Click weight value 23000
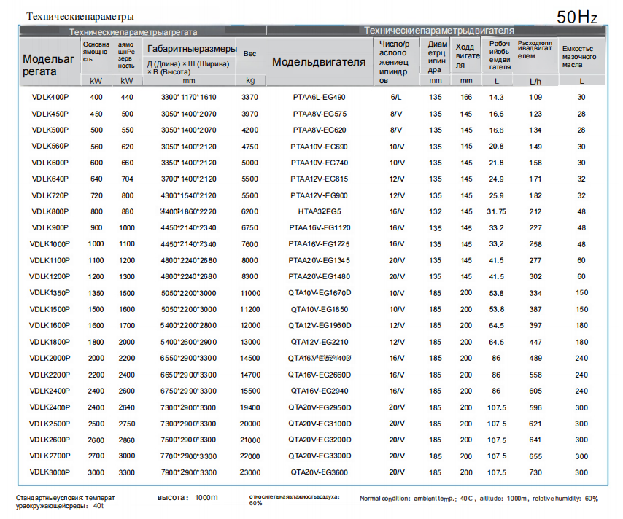Viewport: 623px width, 519px height. 250,472
